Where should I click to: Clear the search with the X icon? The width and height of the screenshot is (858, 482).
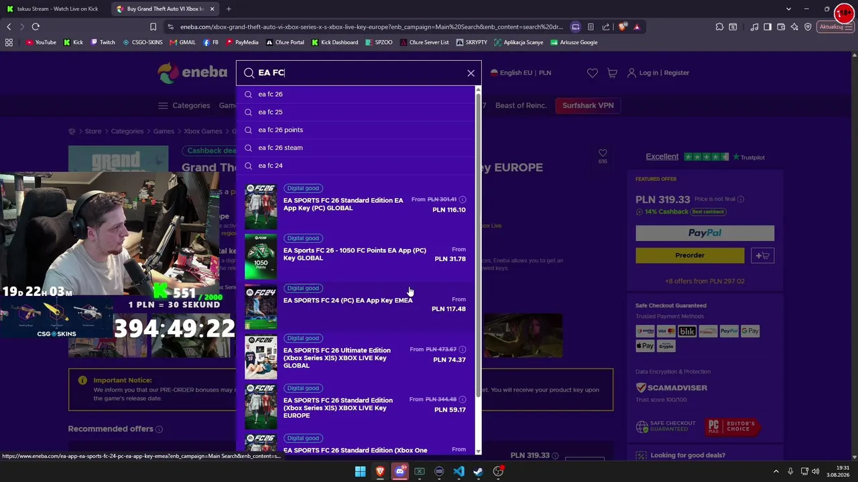coord(471,73)
